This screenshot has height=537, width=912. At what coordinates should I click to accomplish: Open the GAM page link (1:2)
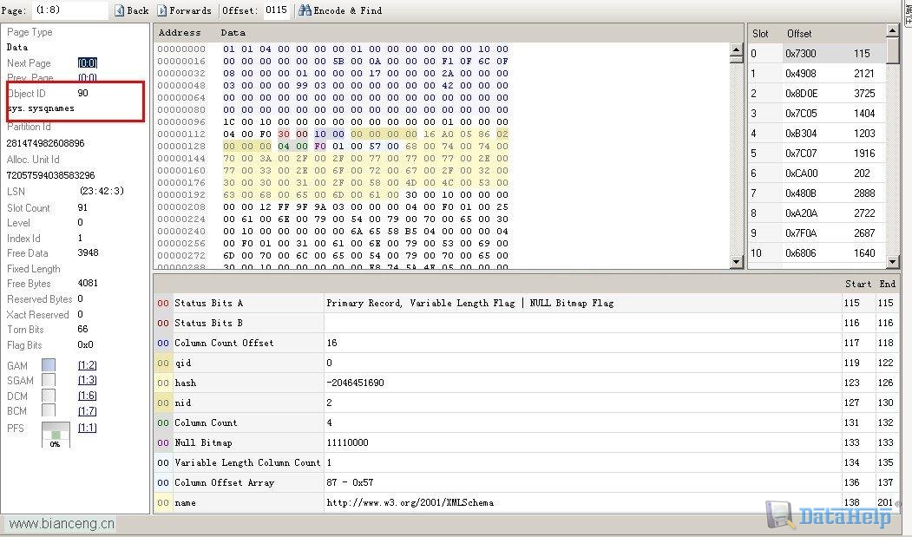tap(88, 366)
